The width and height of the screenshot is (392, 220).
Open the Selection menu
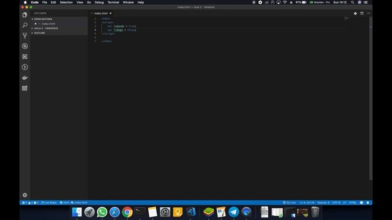pos(66,2)
